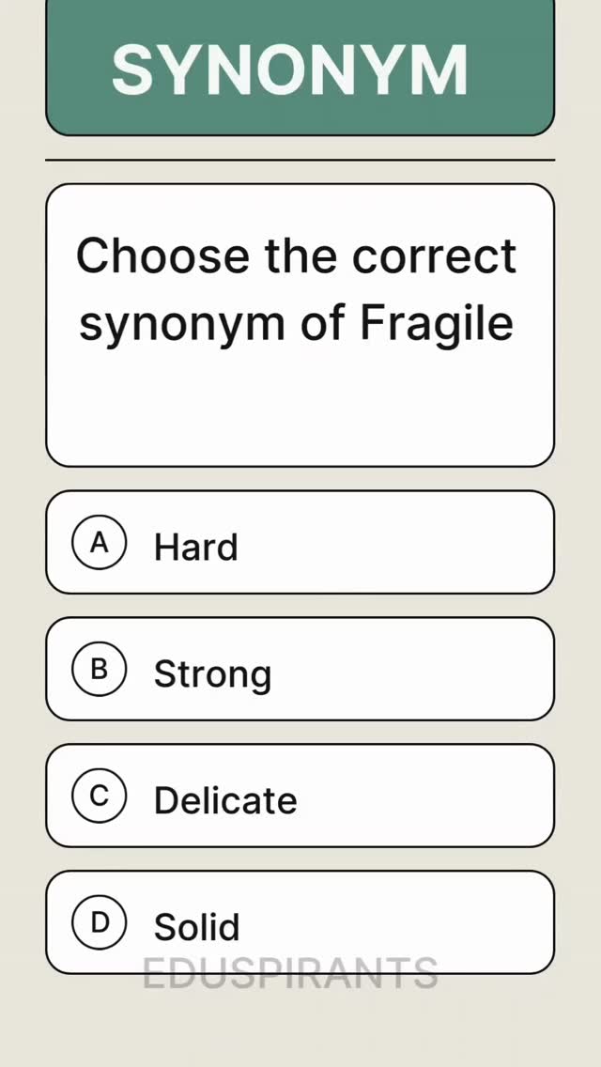Click the Hard text label
Image resolution: width=601 pixels, height=1067 pixels.
point(196,547)
